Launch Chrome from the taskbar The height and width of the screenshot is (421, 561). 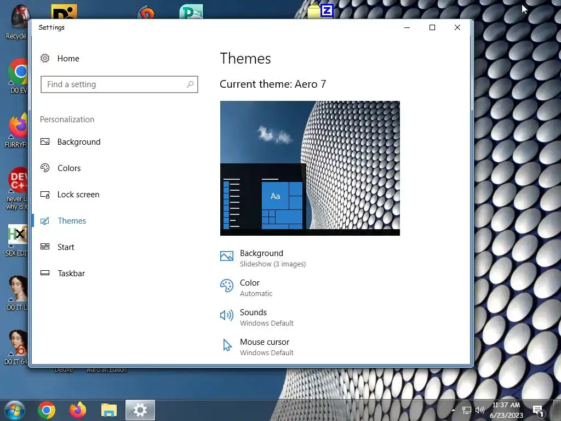47,410
